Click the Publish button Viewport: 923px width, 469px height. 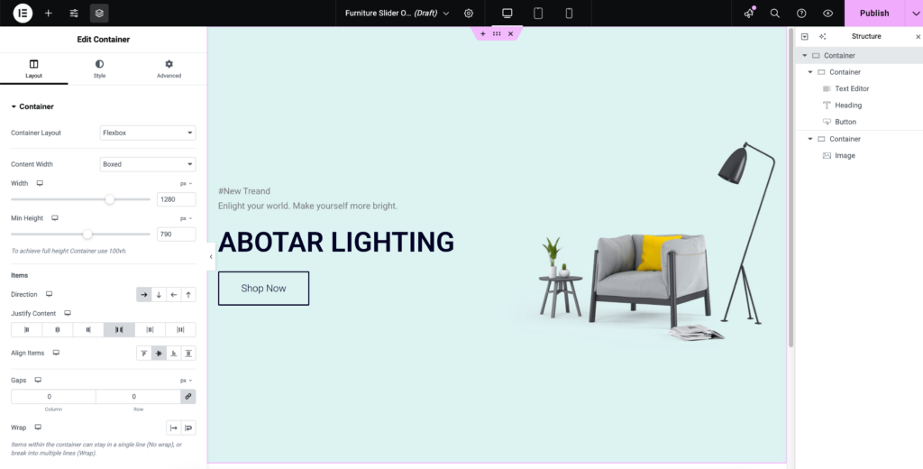[874, 13]
